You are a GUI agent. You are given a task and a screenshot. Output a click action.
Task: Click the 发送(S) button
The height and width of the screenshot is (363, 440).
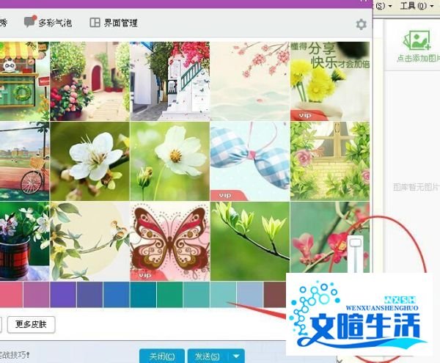pyautogui.click(x=208, y=356)
